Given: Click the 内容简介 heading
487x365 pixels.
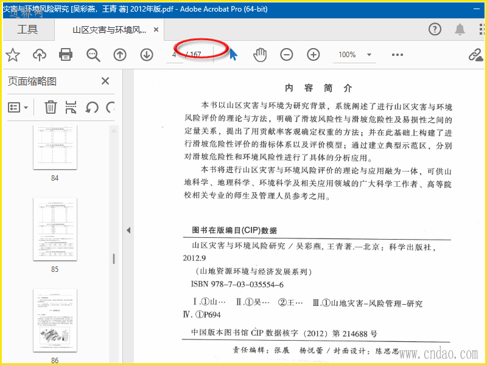Looking at the screenshot, I should pyautogui.click(x=318, y=88).
